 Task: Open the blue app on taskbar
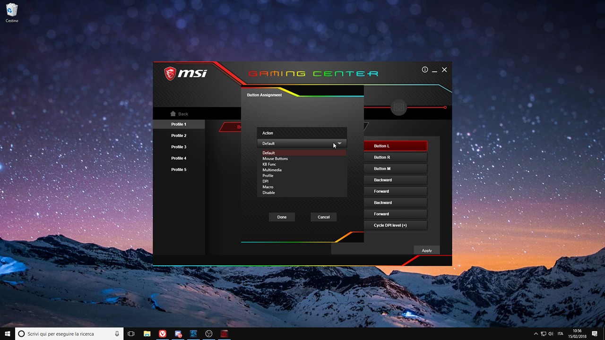[193, 334]
